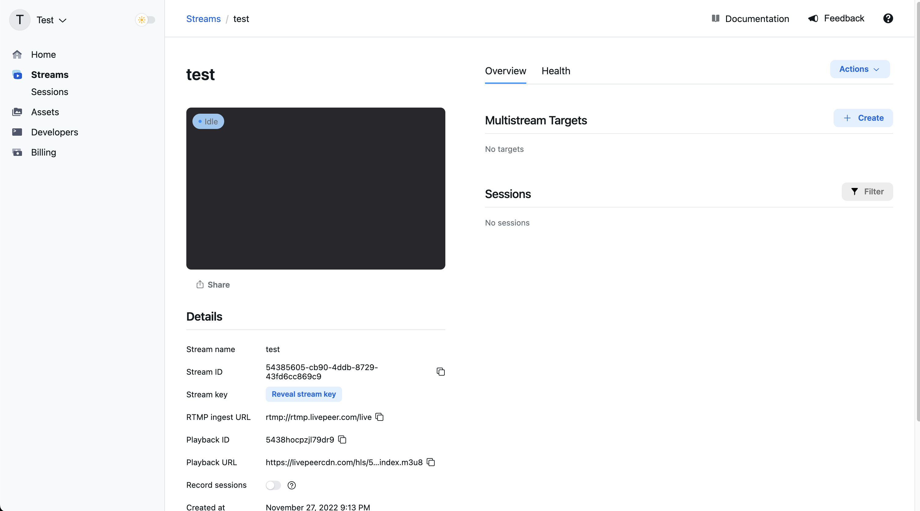920x511 pixels.
Task: Open Home in the sidebar
Action: point(43,54)
